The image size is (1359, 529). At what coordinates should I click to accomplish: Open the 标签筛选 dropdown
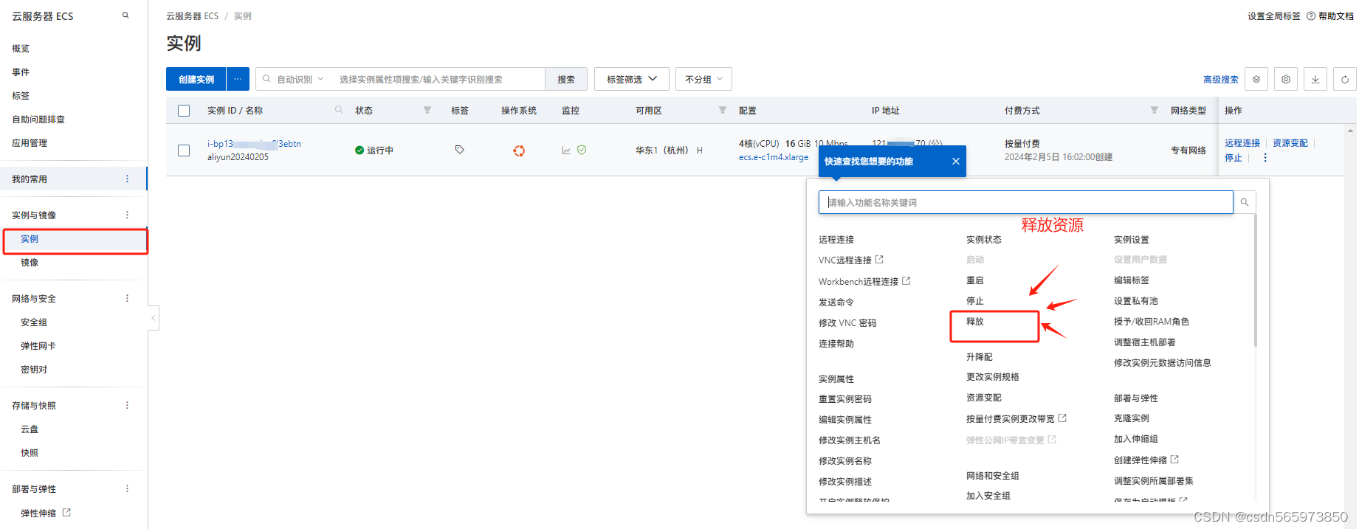click(631, 79)
